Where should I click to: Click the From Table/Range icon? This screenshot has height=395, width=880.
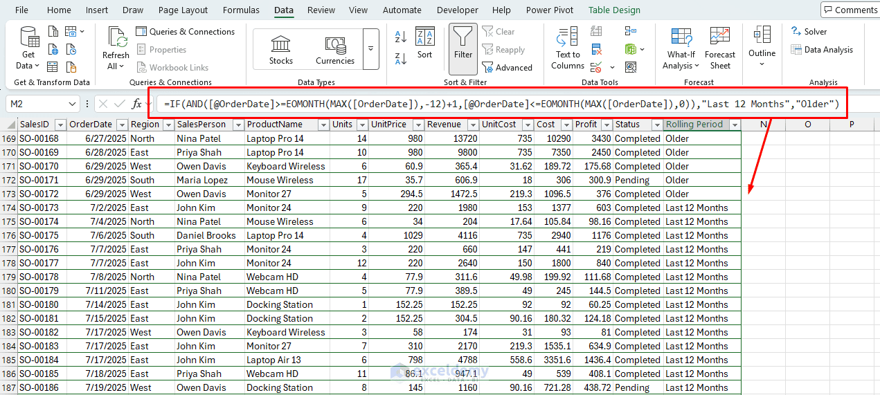click(53, 68)
